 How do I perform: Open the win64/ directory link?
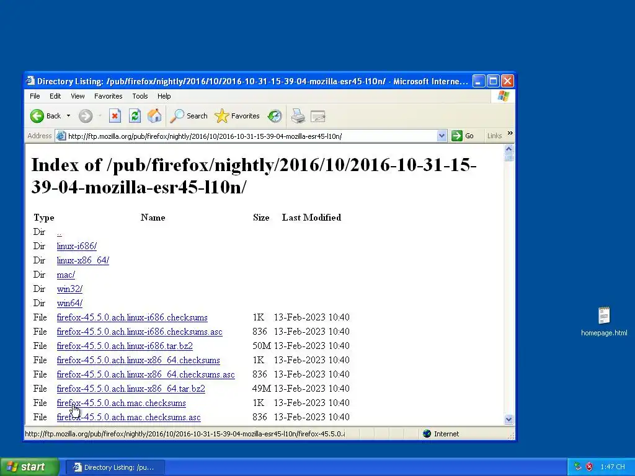tap(69, 303)
